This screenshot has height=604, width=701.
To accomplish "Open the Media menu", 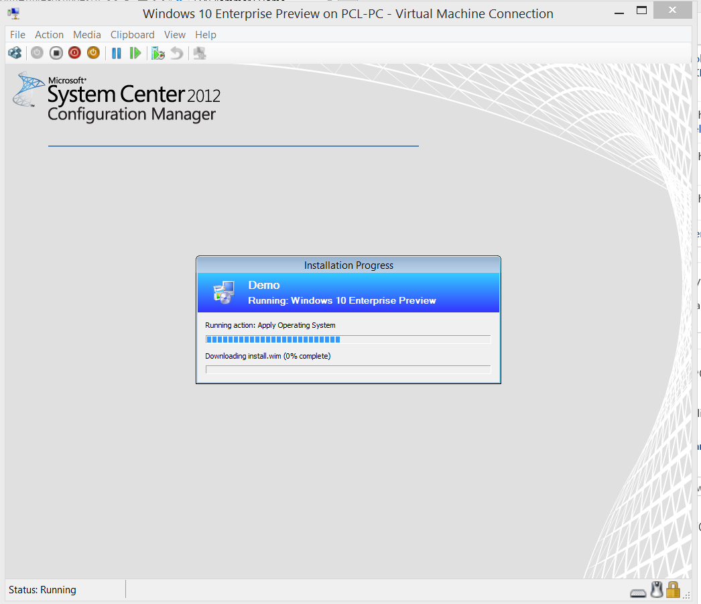I will (87, 35).
